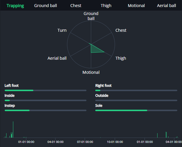Switch to the Trapping tab

pos(15,6)
